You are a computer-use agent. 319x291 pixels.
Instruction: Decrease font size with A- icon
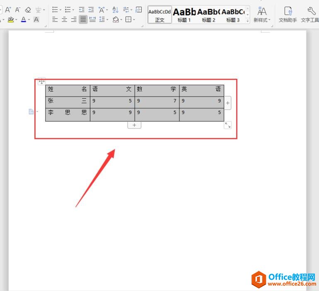(x=18, y=10)
